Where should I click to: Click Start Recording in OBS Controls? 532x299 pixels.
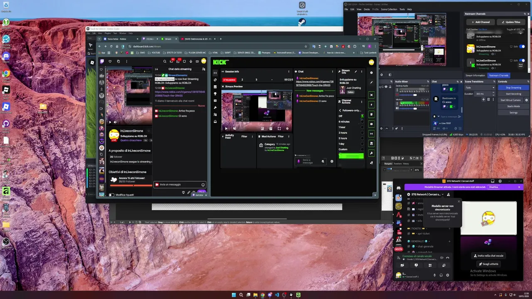click(x=514, y=94)
